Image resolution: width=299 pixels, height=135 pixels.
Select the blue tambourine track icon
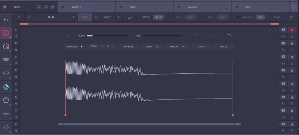(x=6, y=100)
